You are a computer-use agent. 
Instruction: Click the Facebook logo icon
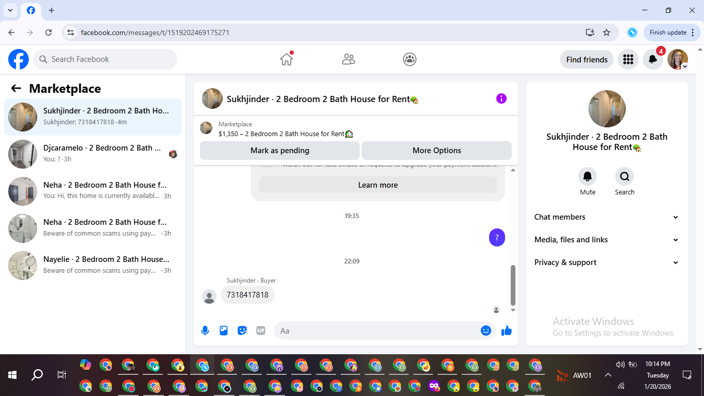19,59
